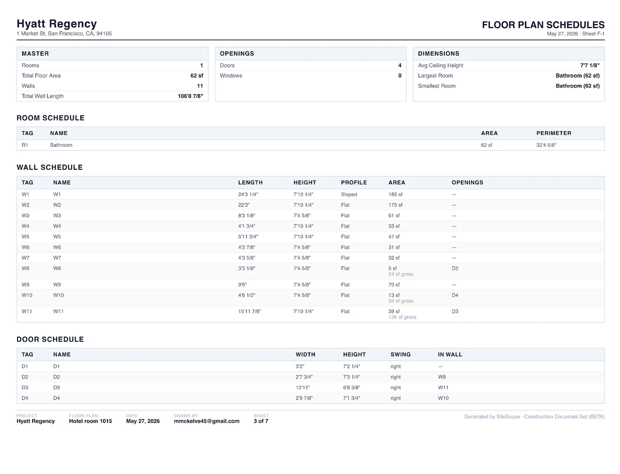Select the W7 length value "4'3 5/8""
Viewport: 620px width, 474px height.
pyautogui.click(x=247, y=258)
